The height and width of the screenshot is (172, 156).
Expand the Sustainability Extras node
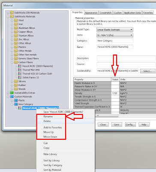8,93
